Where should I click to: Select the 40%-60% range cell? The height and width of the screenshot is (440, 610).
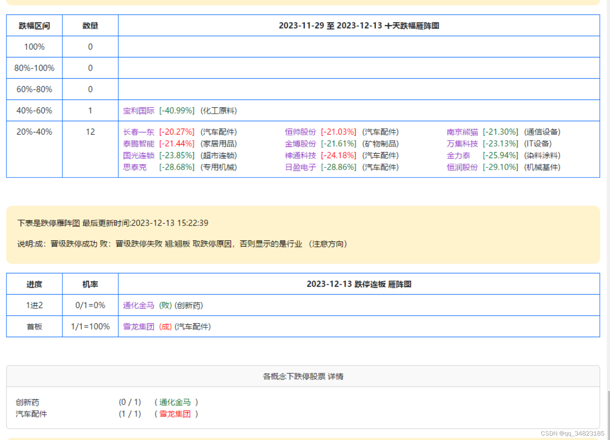pyautogui.click(x=34, y=111)
